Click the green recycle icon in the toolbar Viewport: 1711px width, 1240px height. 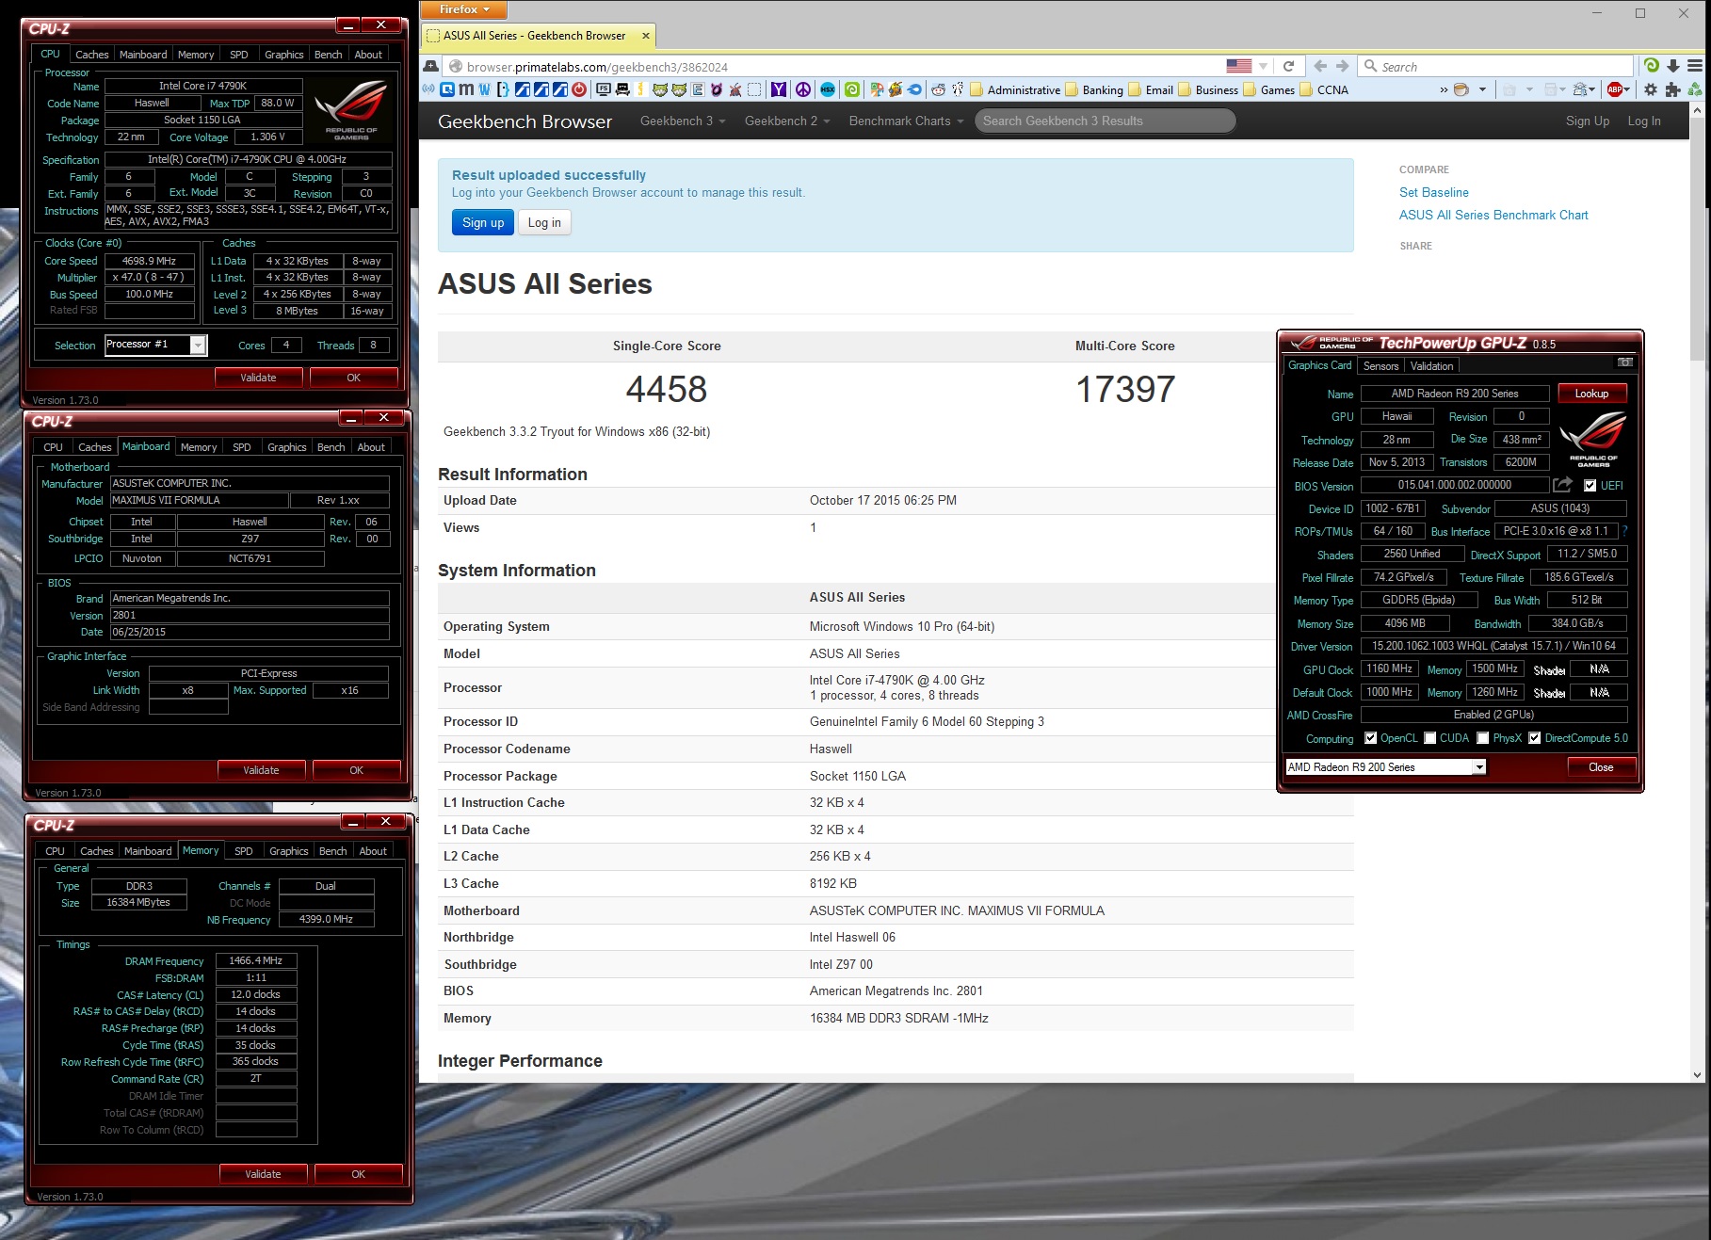(x=1695, y=89)
